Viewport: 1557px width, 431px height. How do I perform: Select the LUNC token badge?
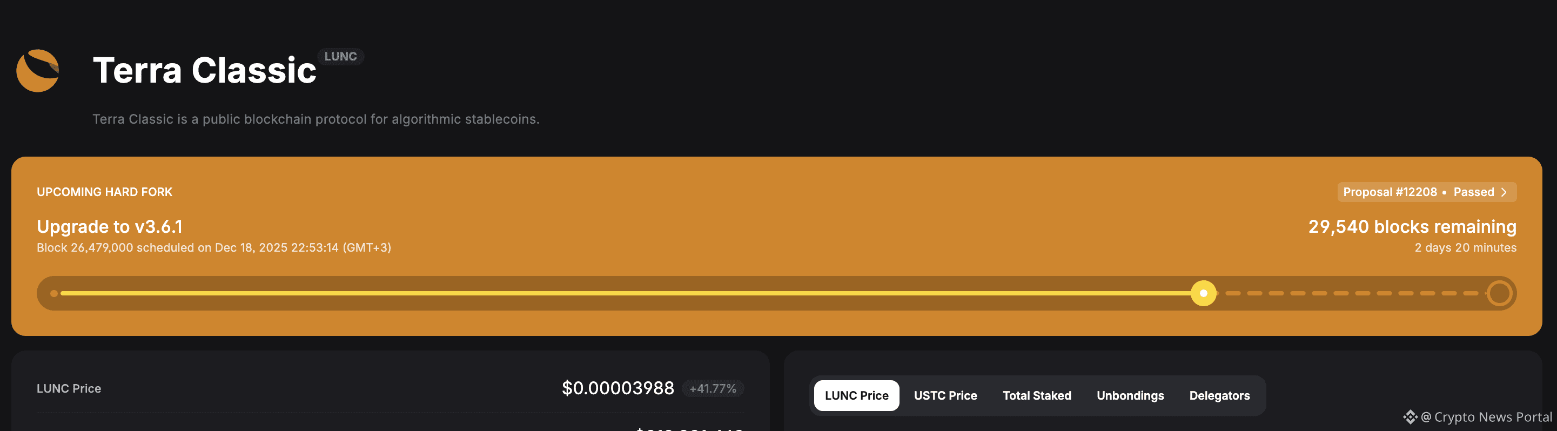(341, 56)
